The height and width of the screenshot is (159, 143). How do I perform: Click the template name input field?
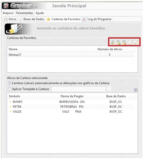click(78, 89)
